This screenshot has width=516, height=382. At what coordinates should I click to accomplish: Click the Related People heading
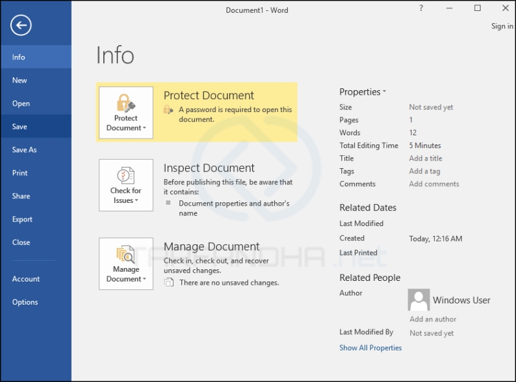(370, 278)
